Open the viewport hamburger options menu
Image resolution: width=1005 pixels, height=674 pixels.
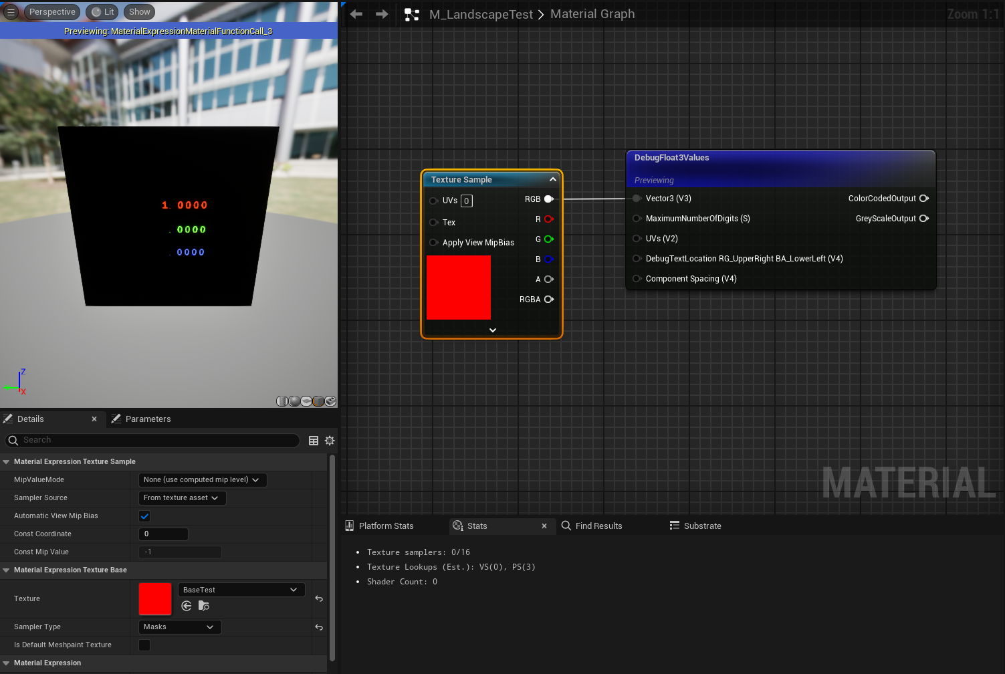click(x=11, y=12)
